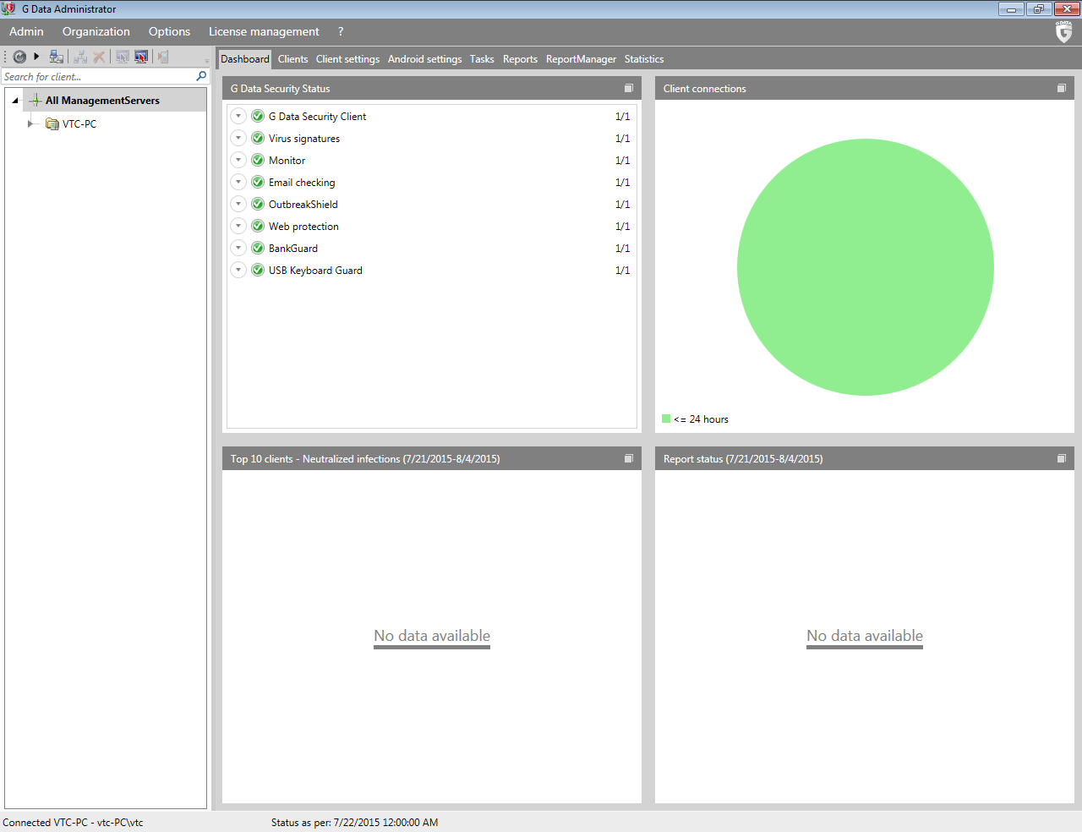
Task: Maximize the Report status panel
Action: (1061, 458)
